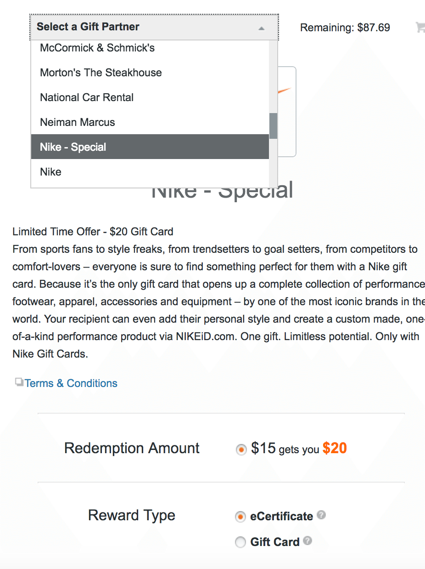Click the Remaining $87.69 balance text
Screen dimensions: 425x569
coord(345,28)
